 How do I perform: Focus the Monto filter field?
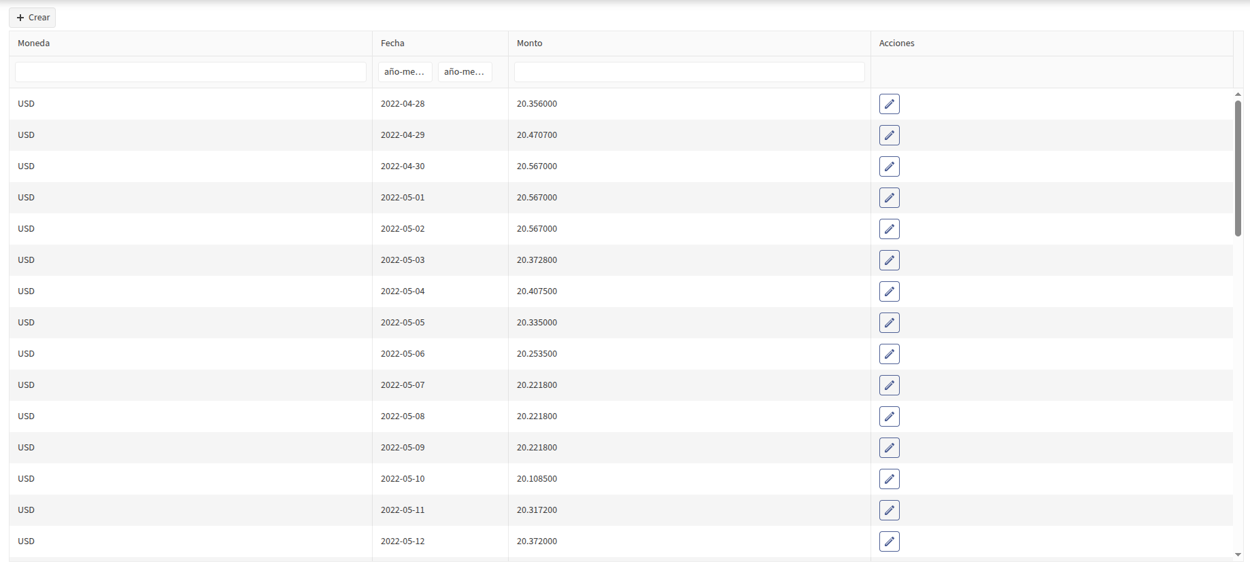click(x=690, y=72)
